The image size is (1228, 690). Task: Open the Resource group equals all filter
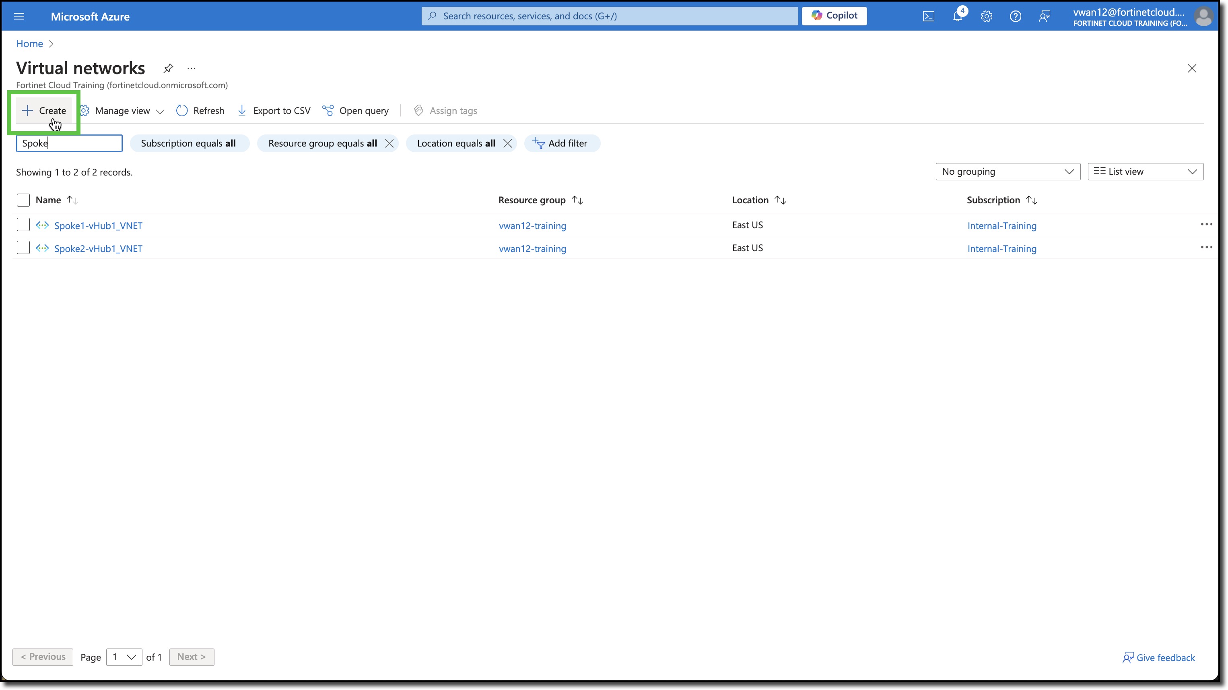tap(322, 143)
